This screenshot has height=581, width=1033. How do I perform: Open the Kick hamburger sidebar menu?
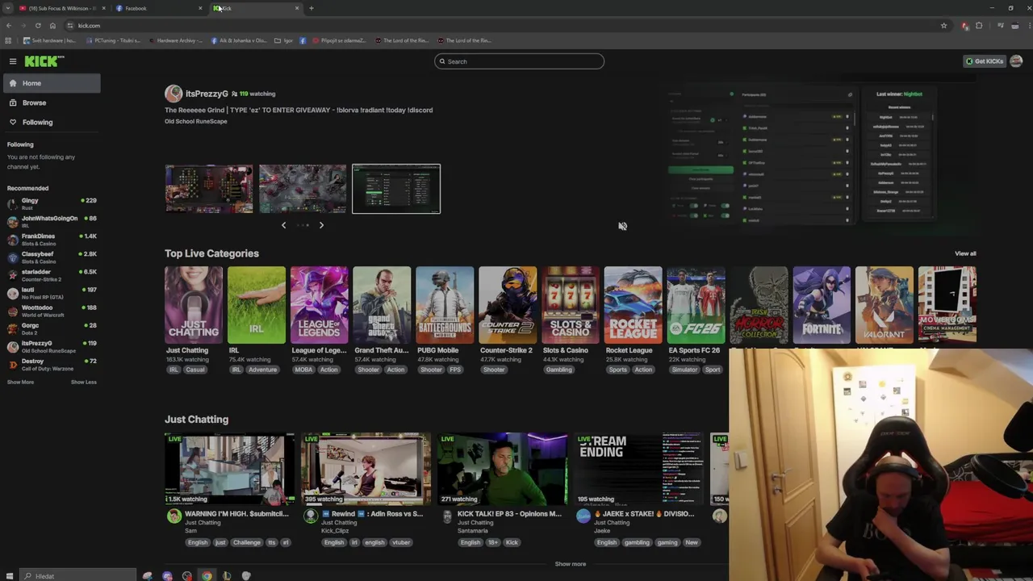[13, 61]
